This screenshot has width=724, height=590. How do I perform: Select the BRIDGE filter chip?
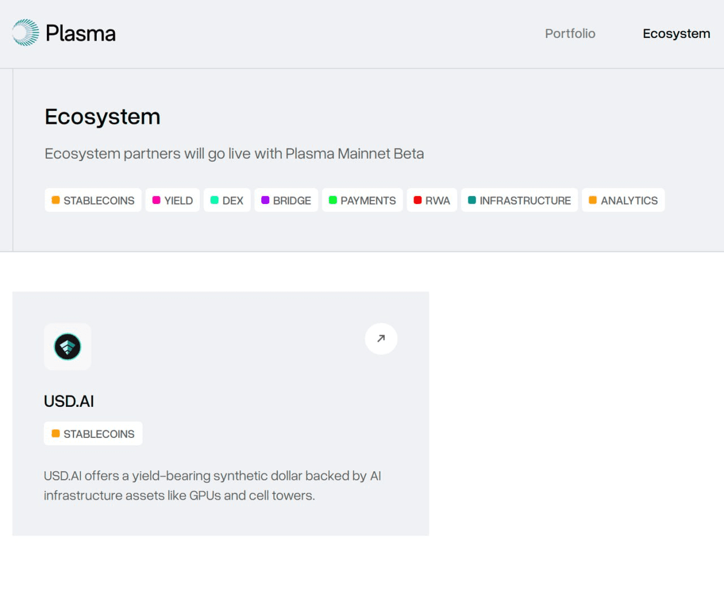pos(286,200)
